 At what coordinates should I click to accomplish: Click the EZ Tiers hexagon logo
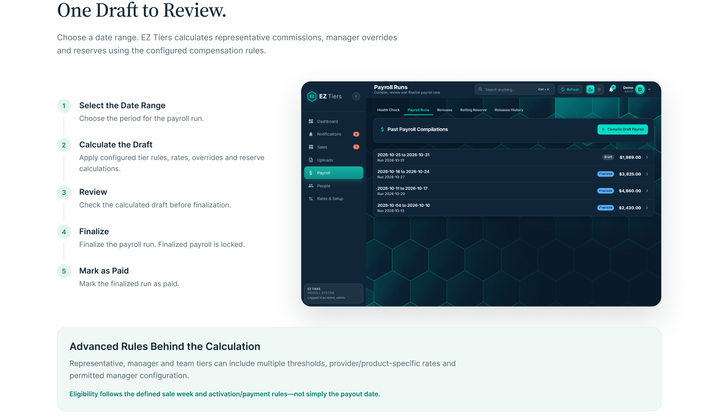[x=312, y=96]
